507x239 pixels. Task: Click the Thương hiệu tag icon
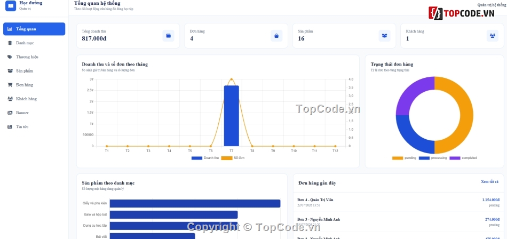(x=10, y=57)
